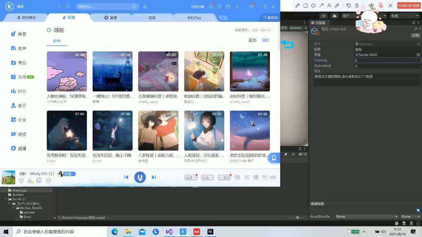This screenshot has height=237, width=422.
Task: Open the 倍速 playback speed dropdown
Action: (x=191, y=177)
